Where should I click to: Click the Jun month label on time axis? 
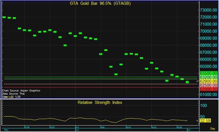click(77, 130)
